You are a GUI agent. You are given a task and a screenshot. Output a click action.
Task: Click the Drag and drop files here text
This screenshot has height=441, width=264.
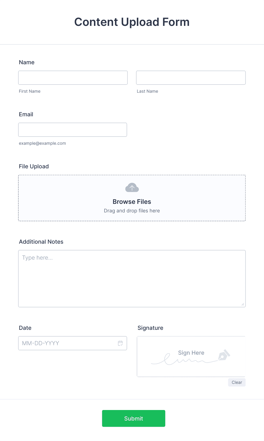(x=132, y=211)
